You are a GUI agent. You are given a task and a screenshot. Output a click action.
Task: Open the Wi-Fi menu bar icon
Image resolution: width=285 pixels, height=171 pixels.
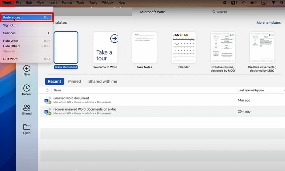tap(273, 3)
